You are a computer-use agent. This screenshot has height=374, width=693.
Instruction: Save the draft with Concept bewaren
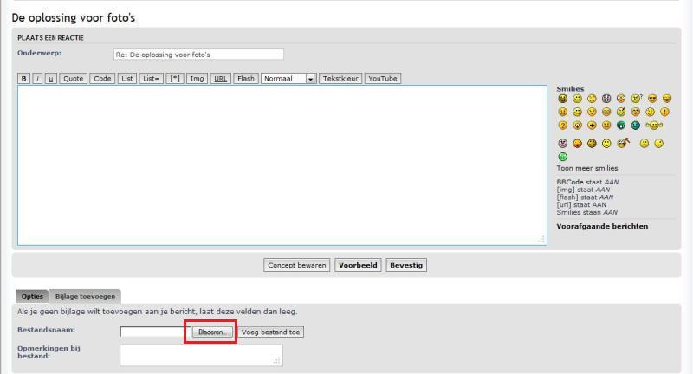297,265
